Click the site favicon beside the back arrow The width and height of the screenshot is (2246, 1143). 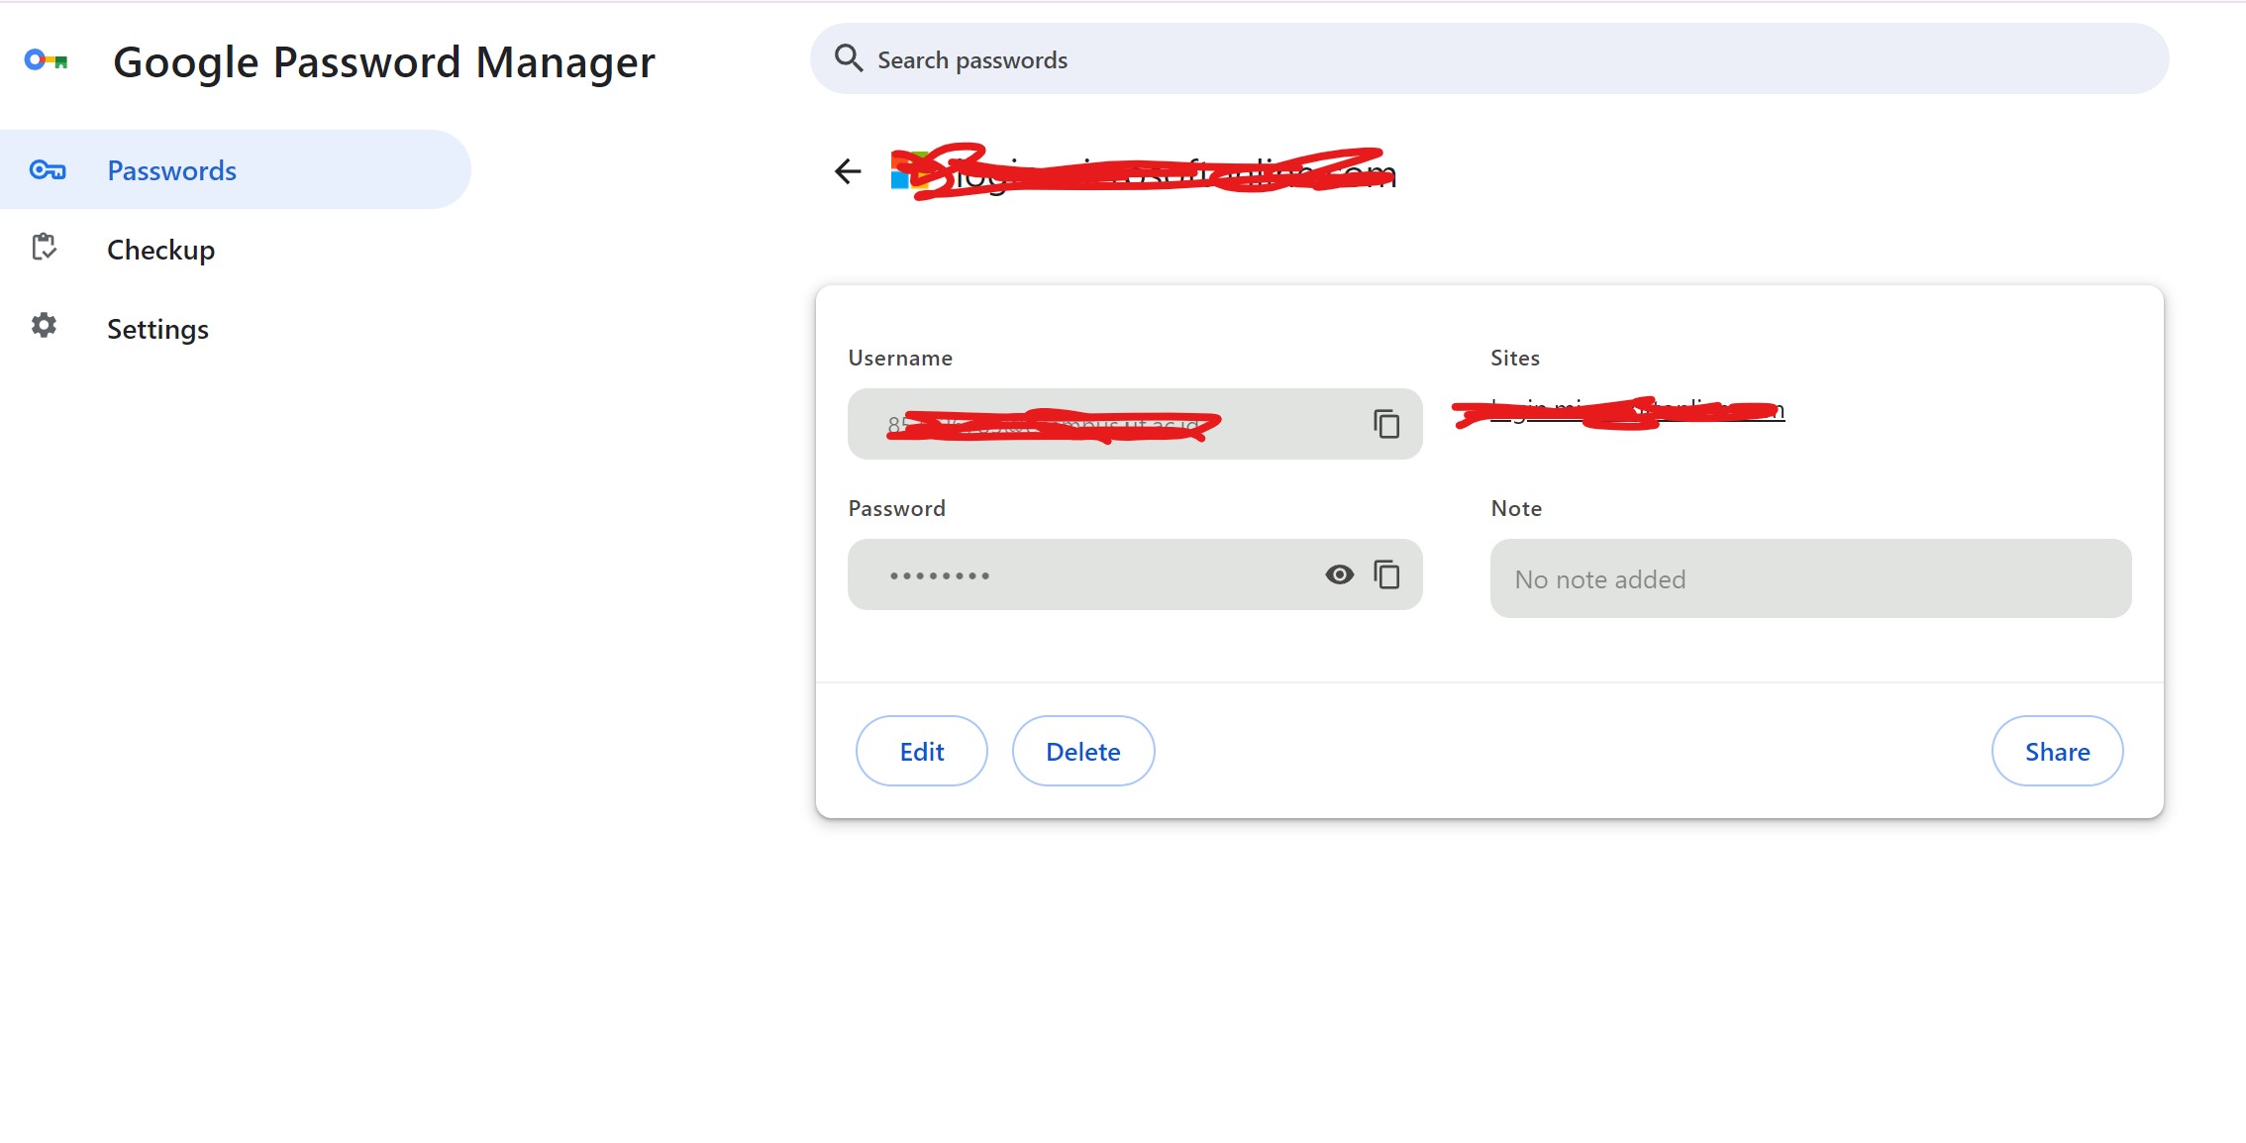click(x=909, y=170)
